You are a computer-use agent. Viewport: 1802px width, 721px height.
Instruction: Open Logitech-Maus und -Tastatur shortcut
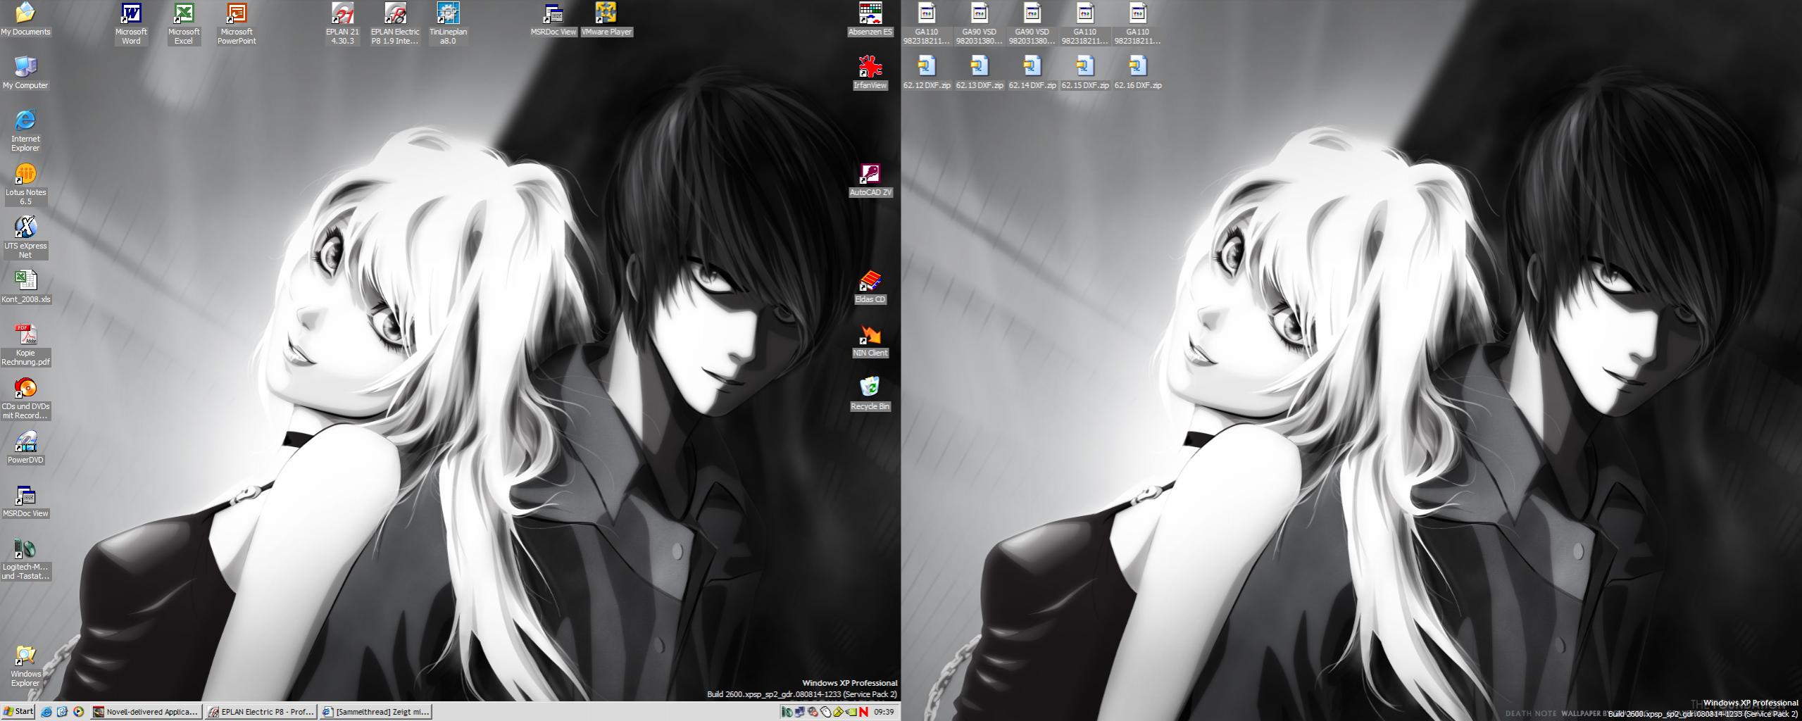tap(25, 558)
